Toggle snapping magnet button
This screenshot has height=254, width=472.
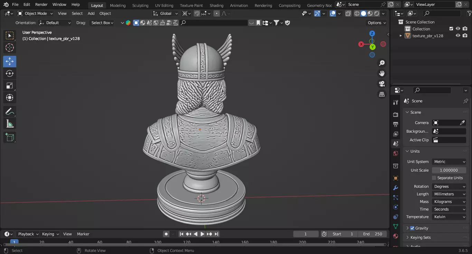197,13
